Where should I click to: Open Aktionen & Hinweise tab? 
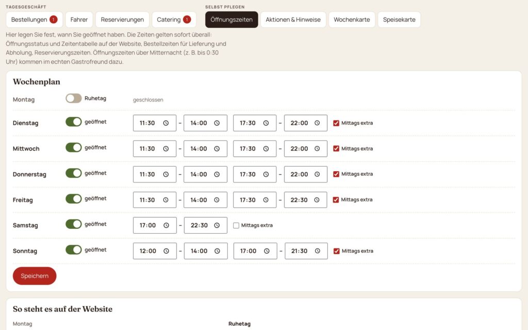[293, 20]
